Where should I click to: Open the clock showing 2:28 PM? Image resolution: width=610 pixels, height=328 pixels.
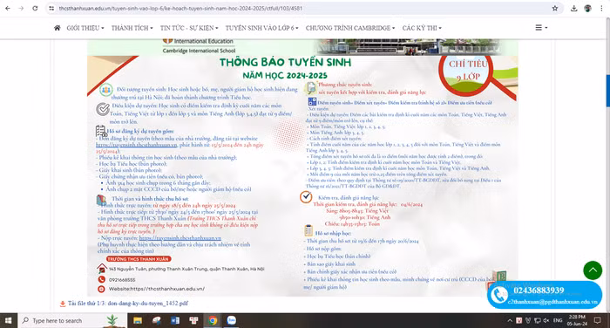[x=577, y=320]
